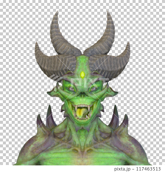Click the demon's nose
This screenshot has width=165, height=172.
(82, 95)
